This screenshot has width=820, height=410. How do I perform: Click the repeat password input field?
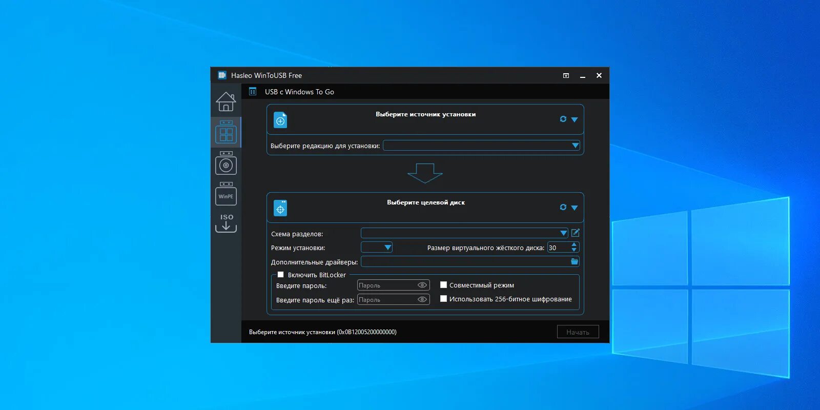[x=393, y=299]
